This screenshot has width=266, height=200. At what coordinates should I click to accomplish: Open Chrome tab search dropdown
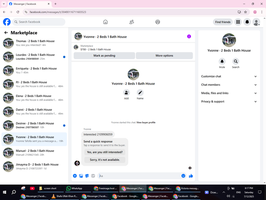tap(4, 4)
